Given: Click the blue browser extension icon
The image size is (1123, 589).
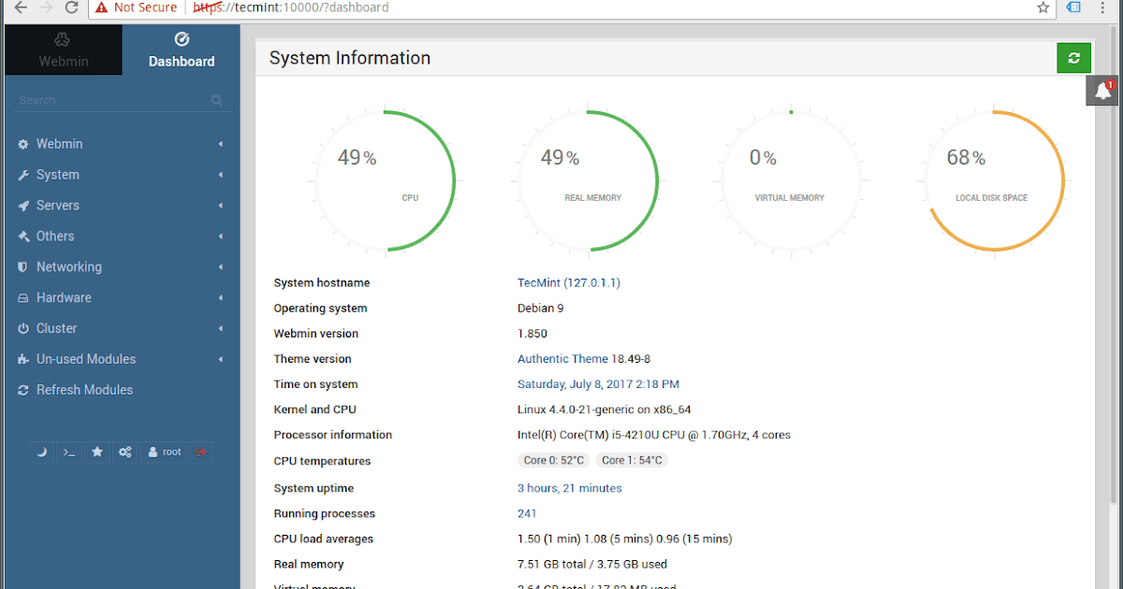Looking at the screenshot, I should pyautogui.click(x=1074, y=7).
